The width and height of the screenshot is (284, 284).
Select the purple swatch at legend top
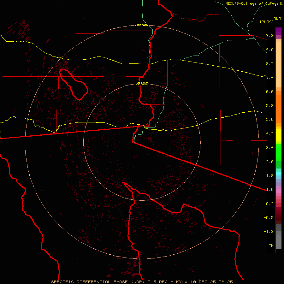point(279,31)
